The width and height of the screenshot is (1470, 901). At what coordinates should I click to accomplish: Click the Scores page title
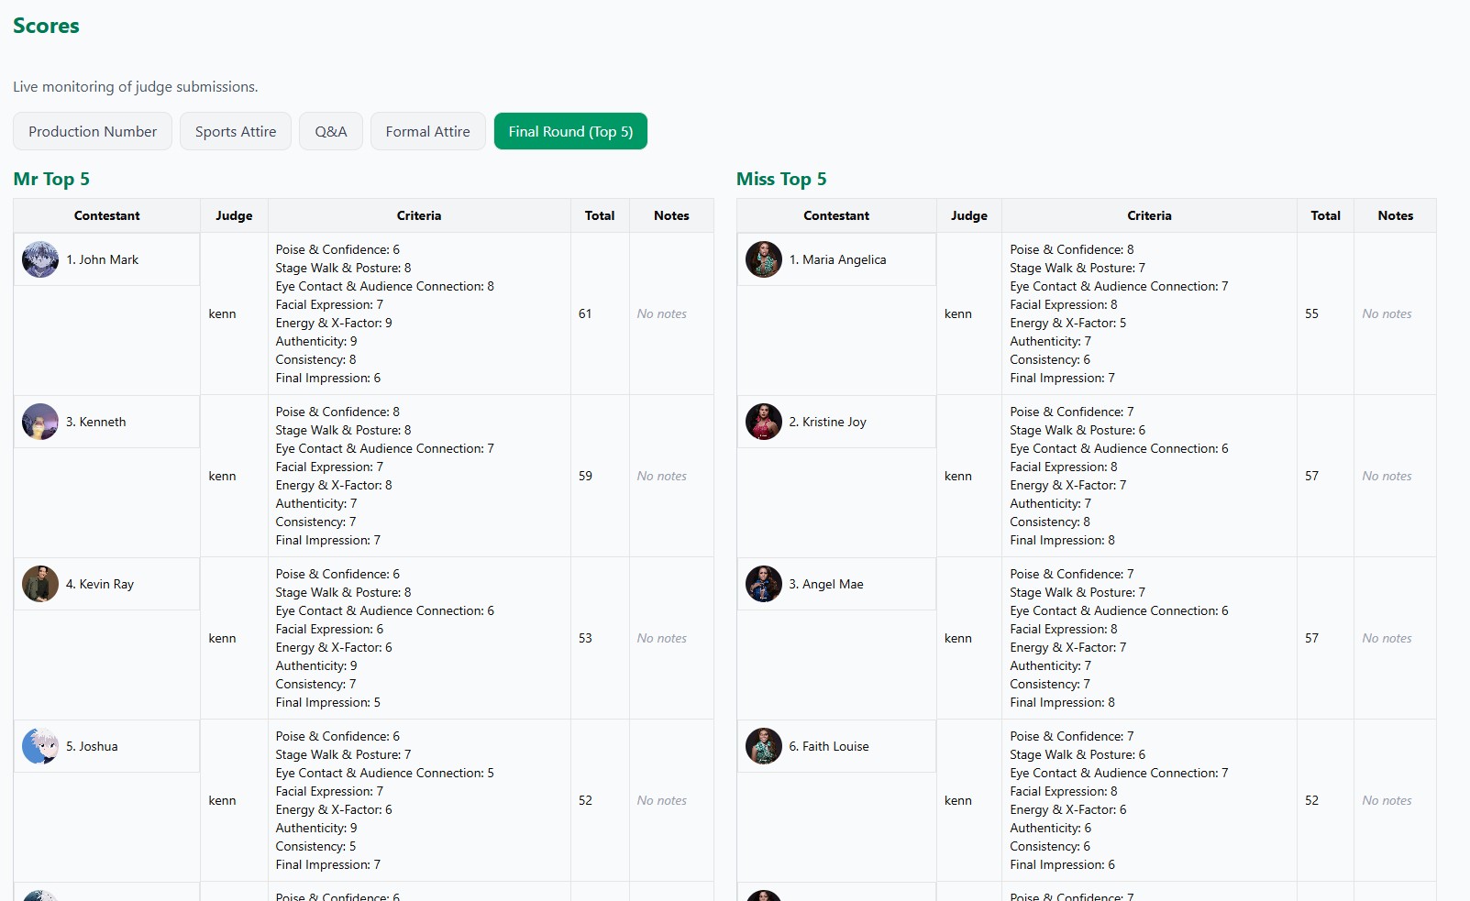(x=46, y=26)
